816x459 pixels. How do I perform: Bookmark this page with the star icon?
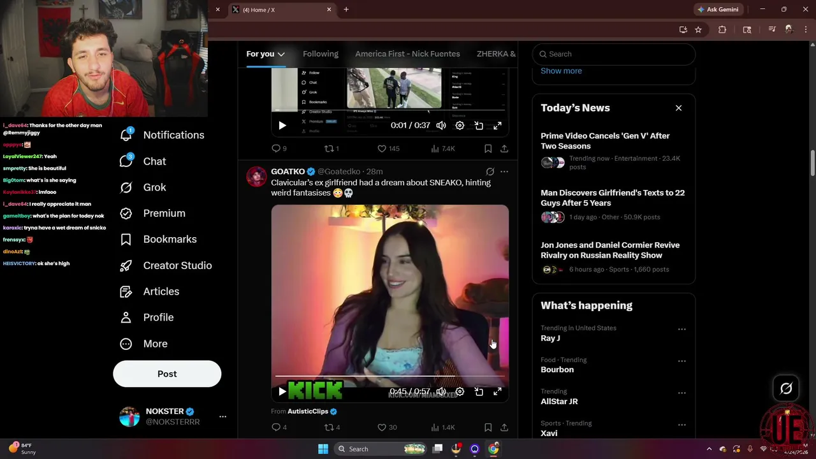[x=698, y=29]
